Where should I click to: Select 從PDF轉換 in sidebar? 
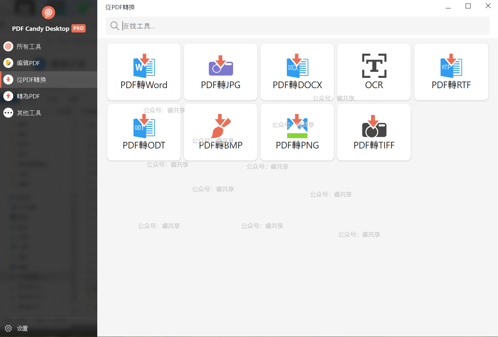pyautogui.click(x=48, y=80)
